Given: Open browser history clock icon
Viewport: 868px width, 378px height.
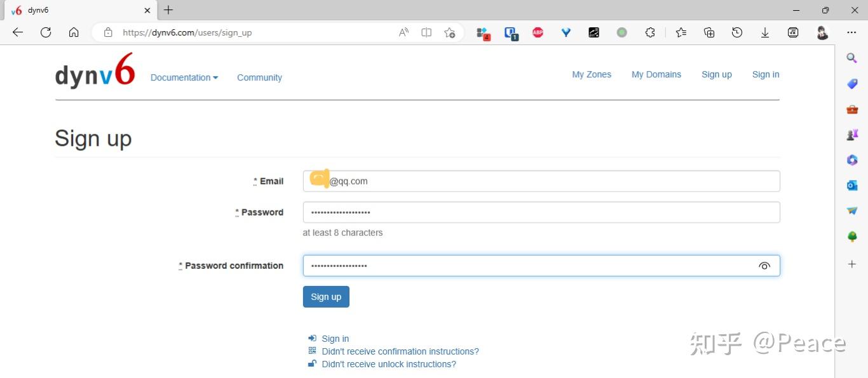Looking at the screenshot, I should click(737, 32).
